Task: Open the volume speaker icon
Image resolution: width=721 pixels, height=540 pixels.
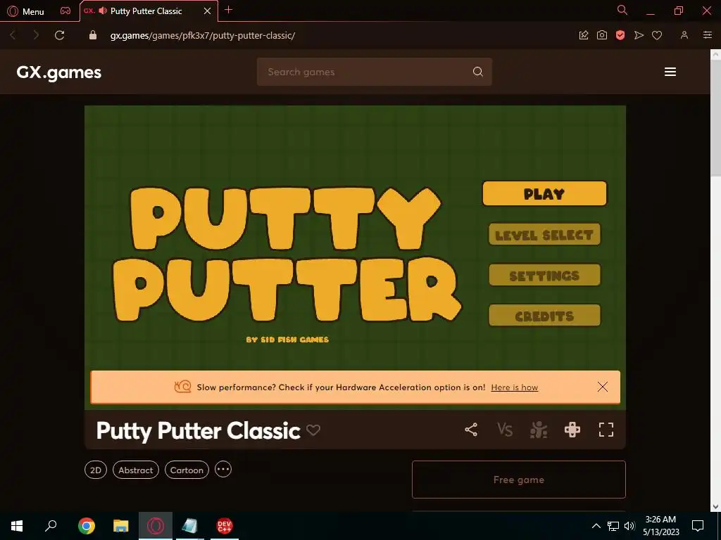Action: coord(629,526)
